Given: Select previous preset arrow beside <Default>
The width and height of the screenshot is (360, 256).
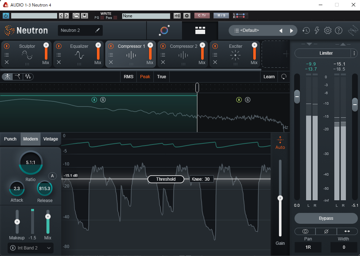Looking at the screenshot, I should point(281,30).
